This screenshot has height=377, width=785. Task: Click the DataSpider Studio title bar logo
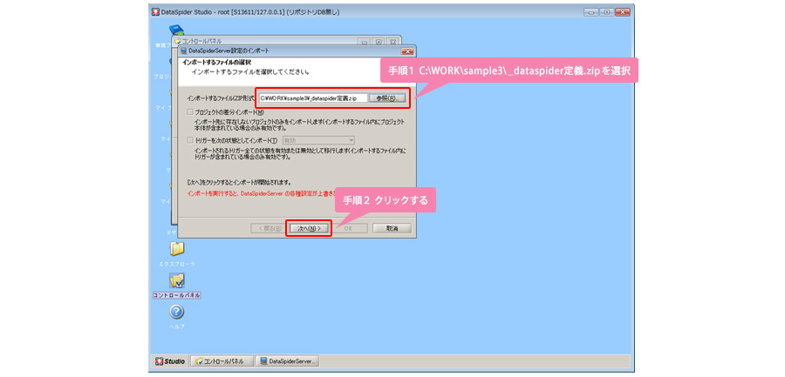click(x=156, y=11)
